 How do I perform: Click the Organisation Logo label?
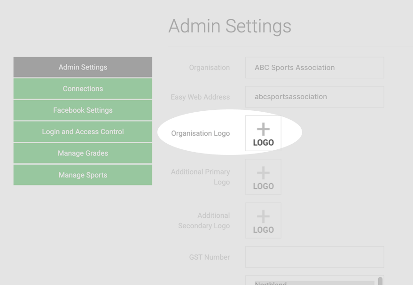tap(201, 133)
